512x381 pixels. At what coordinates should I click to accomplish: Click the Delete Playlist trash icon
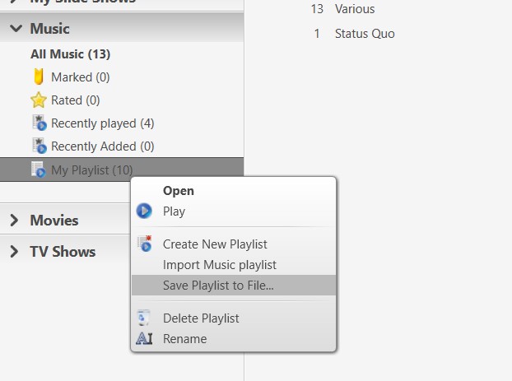[x=144, y=318]
